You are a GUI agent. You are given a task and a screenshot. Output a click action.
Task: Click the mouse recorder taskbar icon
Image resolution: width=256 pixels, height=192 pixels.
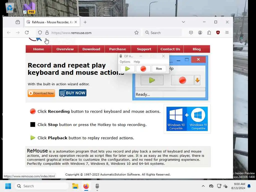97,186
